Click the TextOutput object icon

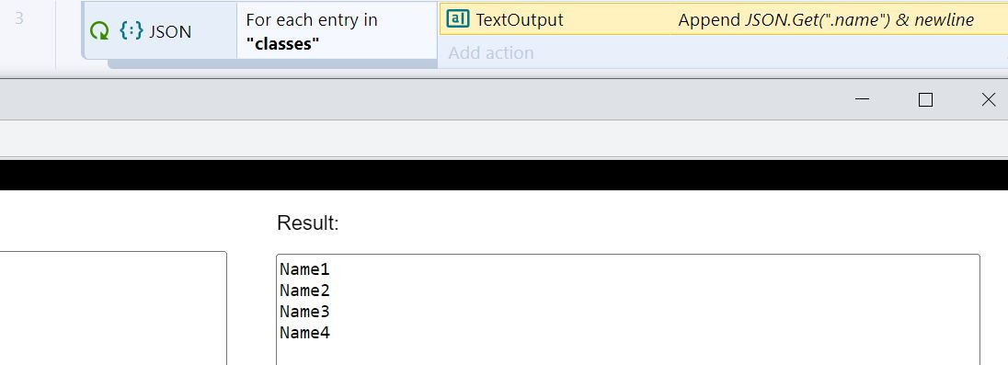pyautogui.click(x=457, y=19)
